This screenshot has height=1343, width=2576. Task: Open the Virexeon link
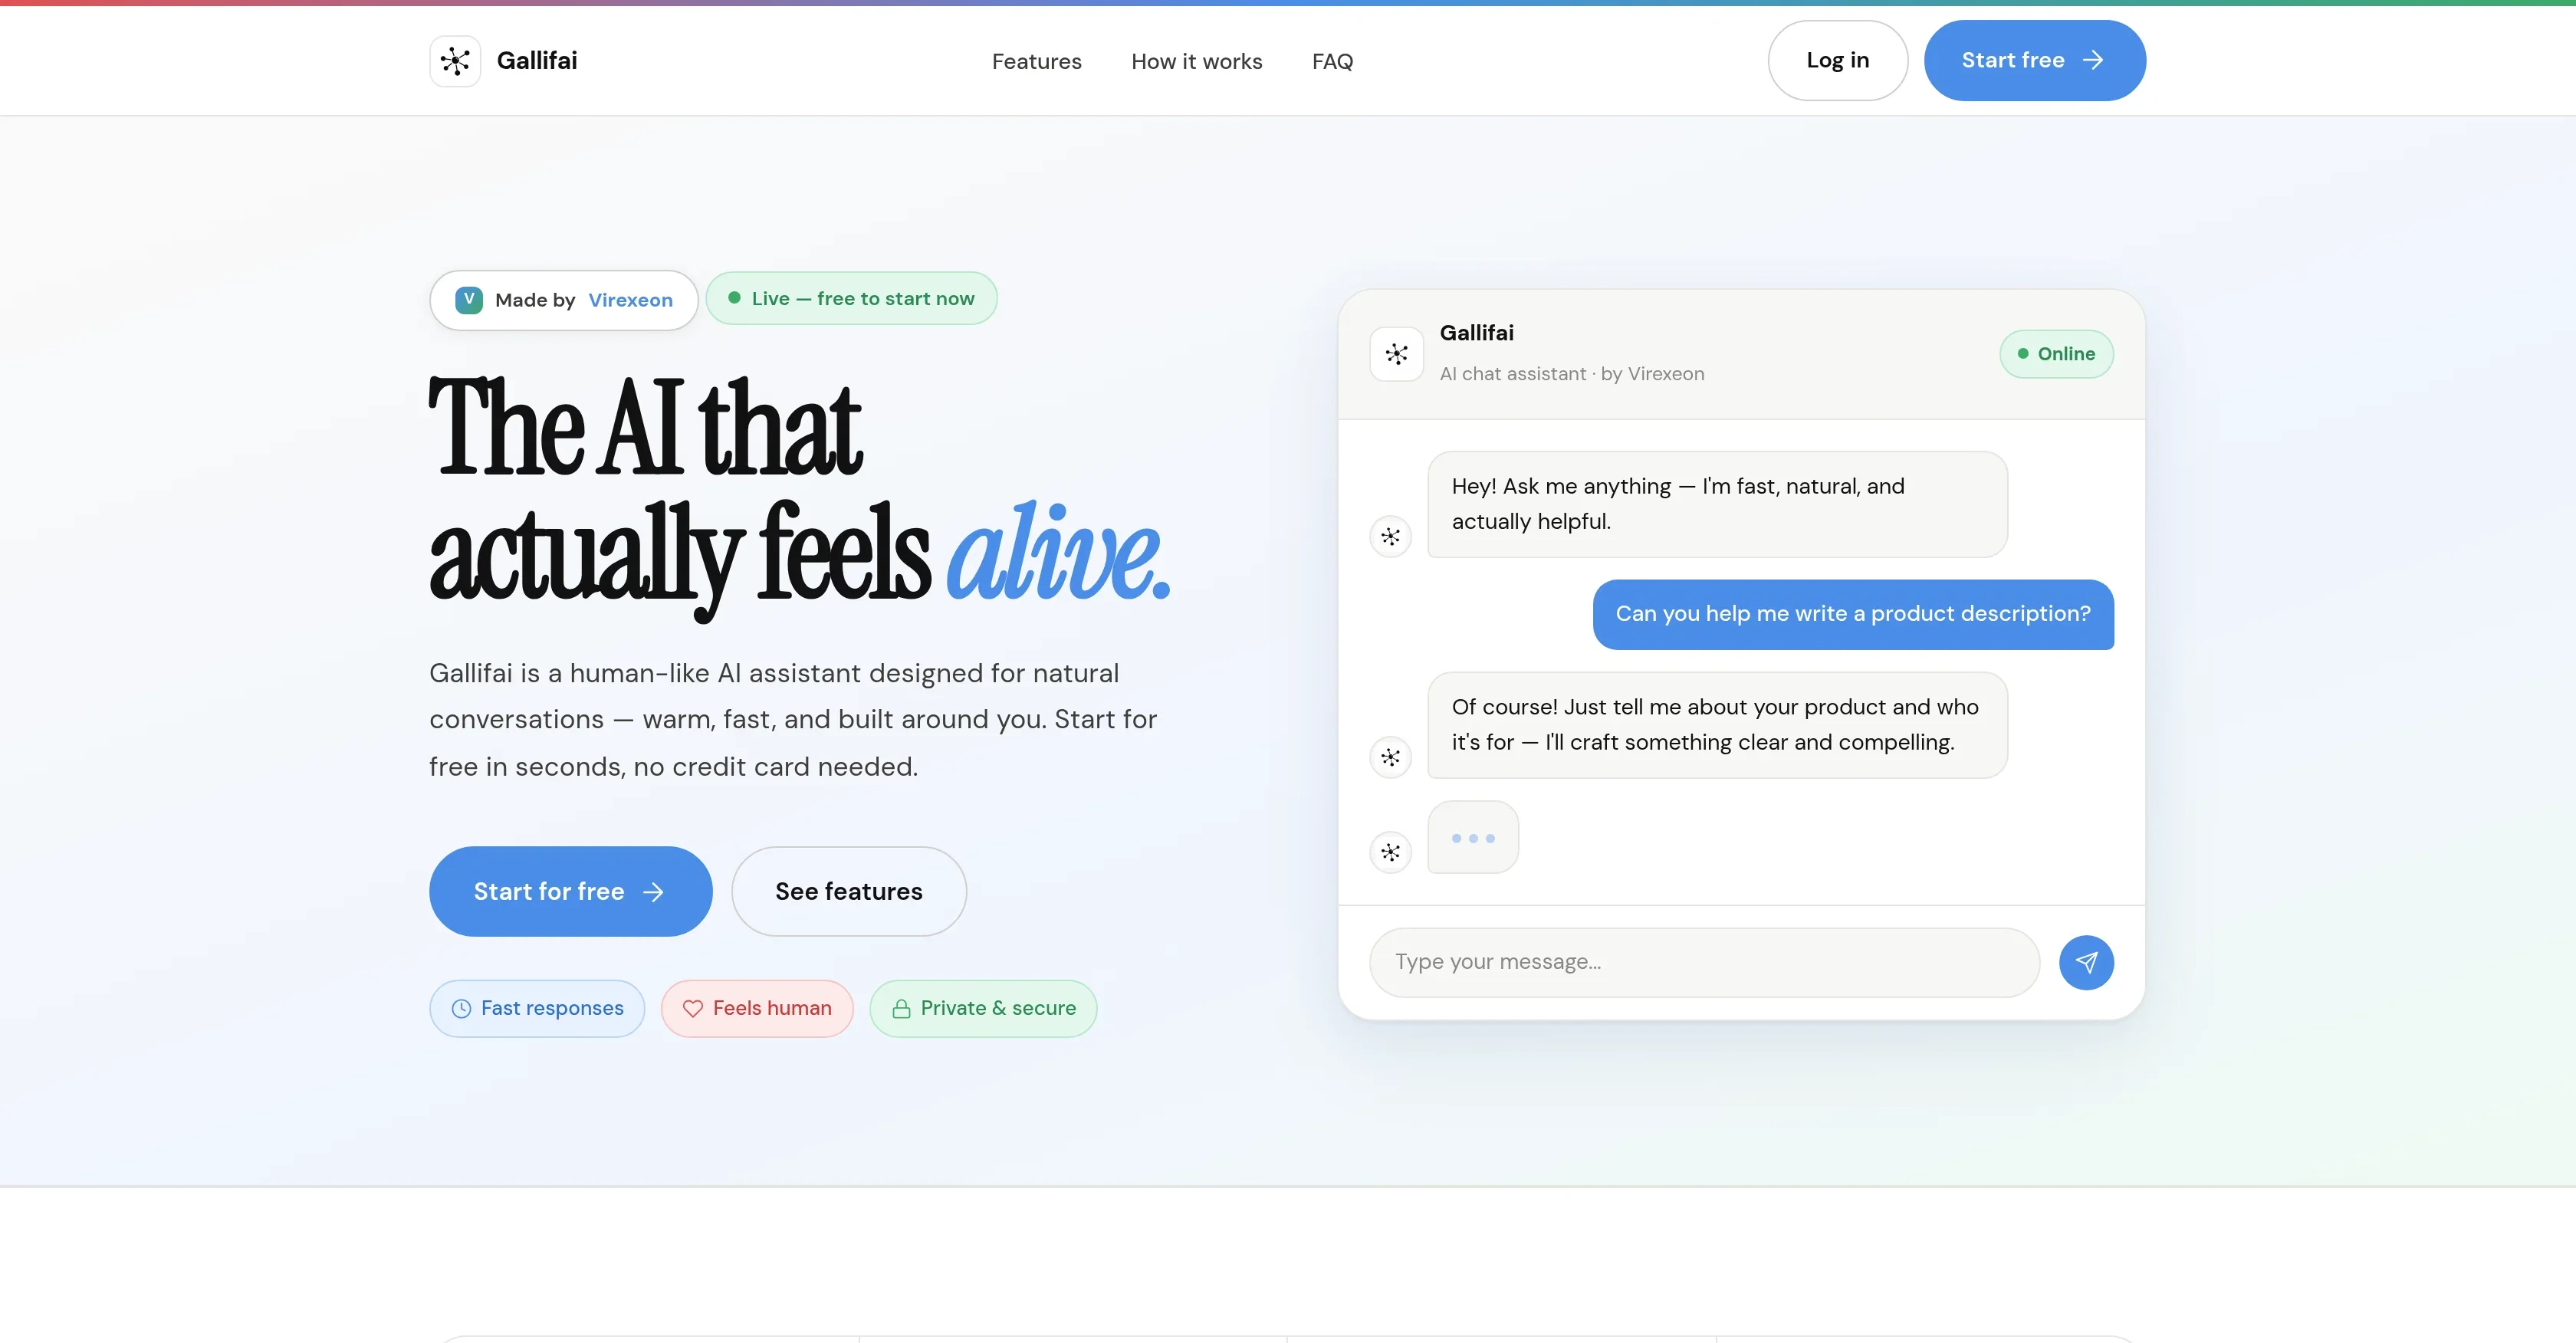[630, 300]
